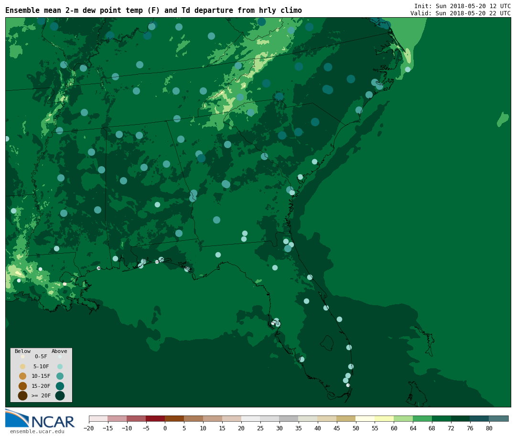516x437 pixels.
Task: Click the '>= 20F' legend label
Action: [41, 395]
